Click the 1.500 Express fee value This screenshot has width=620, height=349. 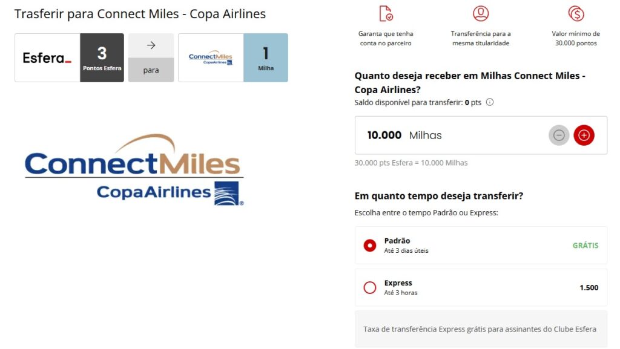[x=589, y=288]
